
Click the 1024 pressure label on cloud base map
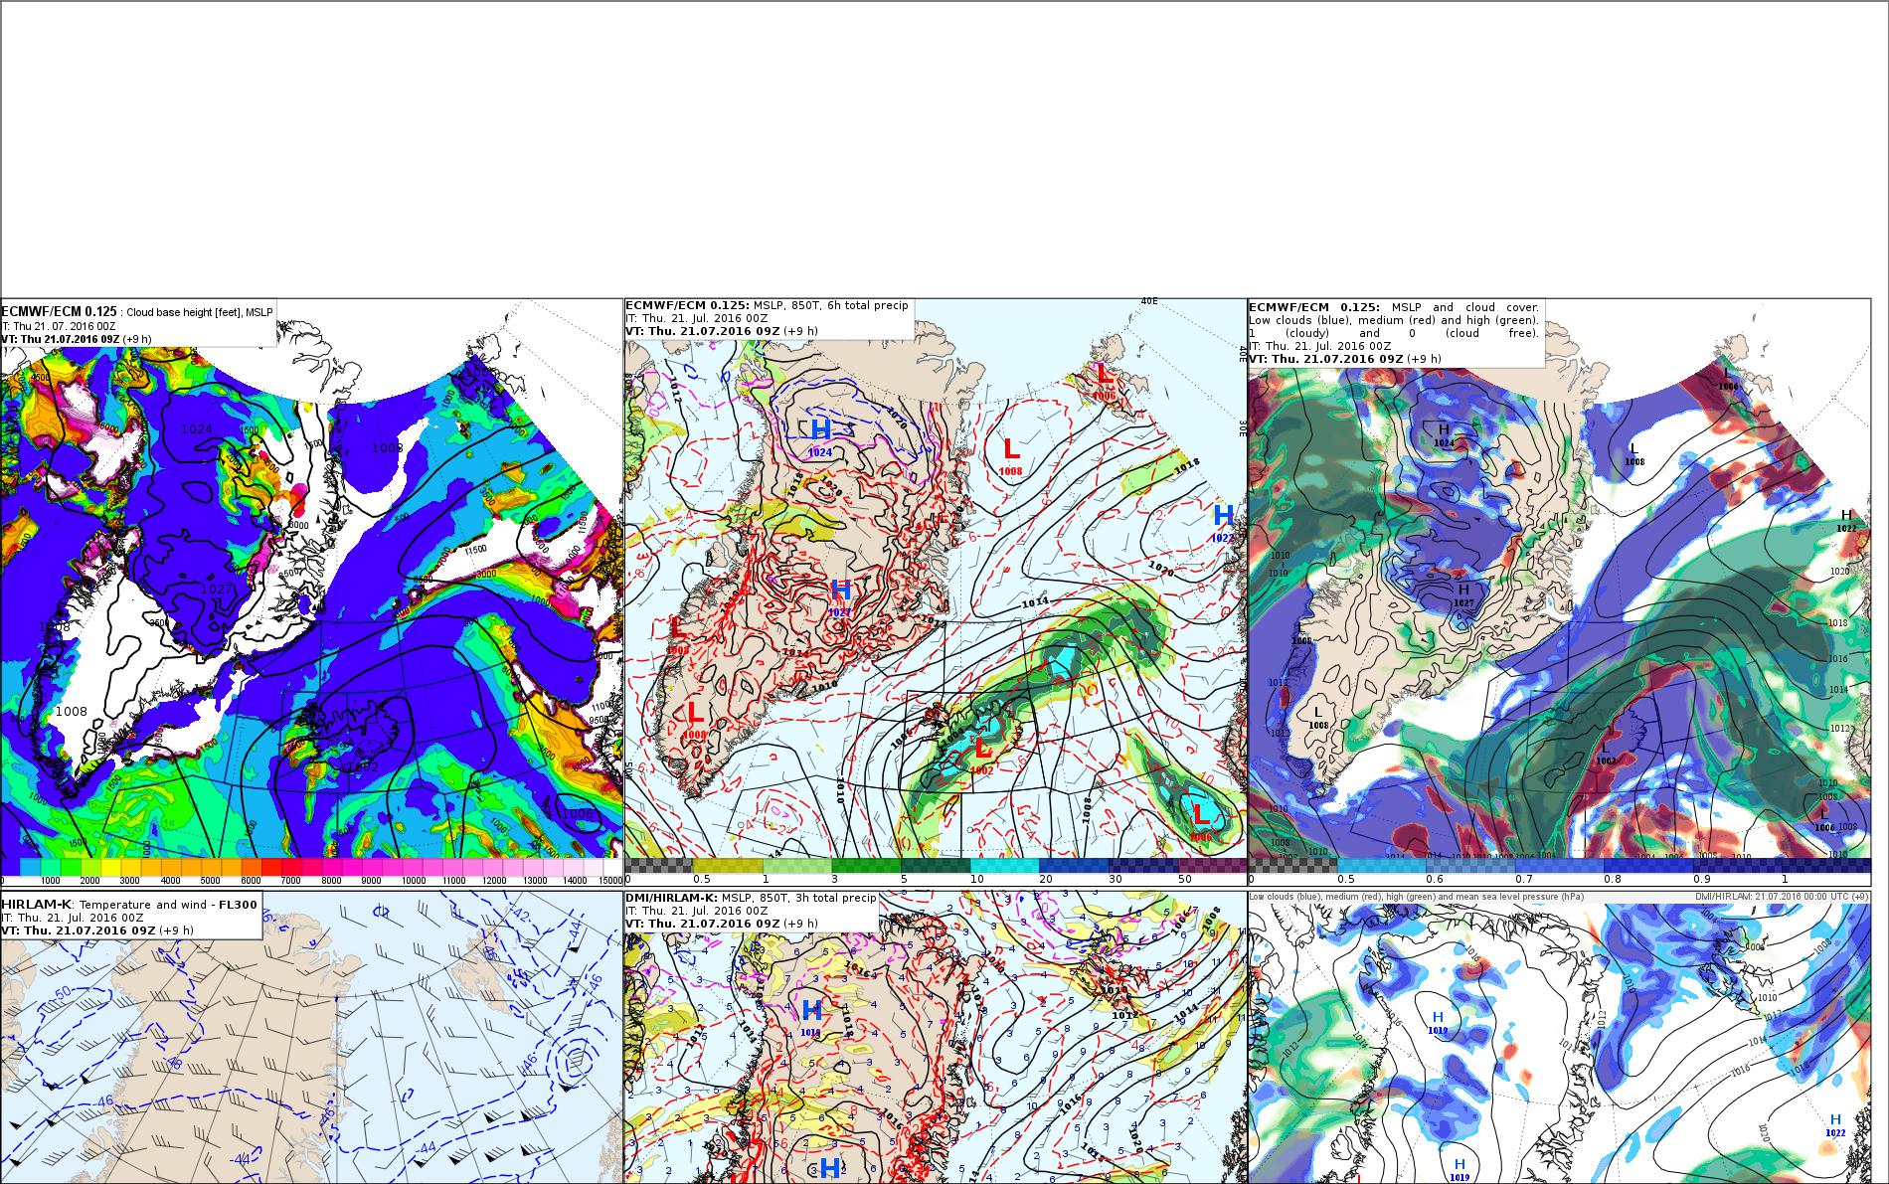tap(197, 428)
